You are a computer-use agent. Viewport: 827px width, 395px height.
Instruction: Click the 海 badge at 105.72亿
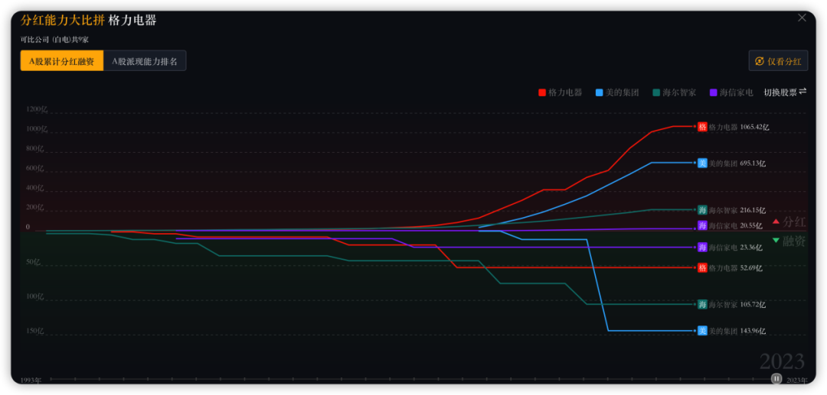coord(702,305)
